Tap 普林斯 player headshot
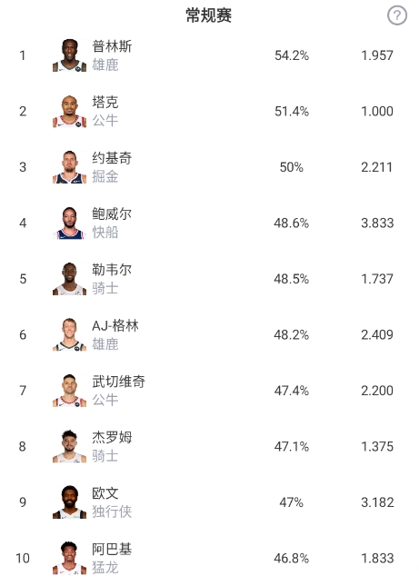The image size is (419, 586). click(69, 55)
